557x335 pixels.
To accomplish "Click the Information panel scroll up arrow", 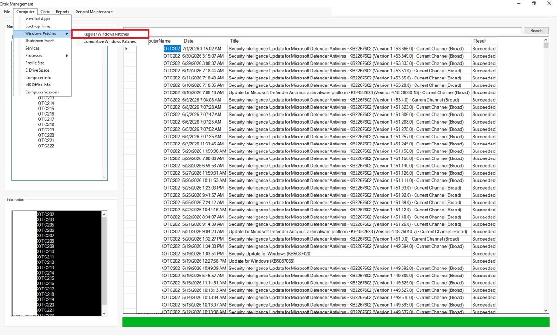I will click(x=104, y=215).
